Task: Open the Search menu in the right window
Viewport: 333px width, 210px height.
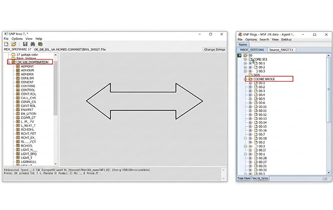Action: 264,40
